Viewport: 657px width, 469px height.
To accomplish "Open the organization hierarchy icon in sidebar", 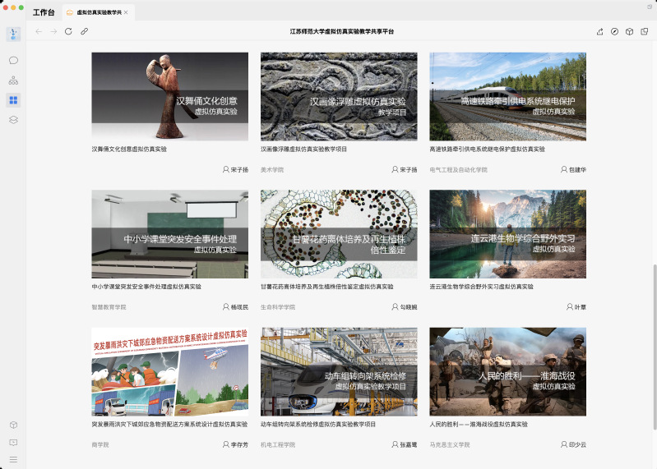I will click(13, 80).
